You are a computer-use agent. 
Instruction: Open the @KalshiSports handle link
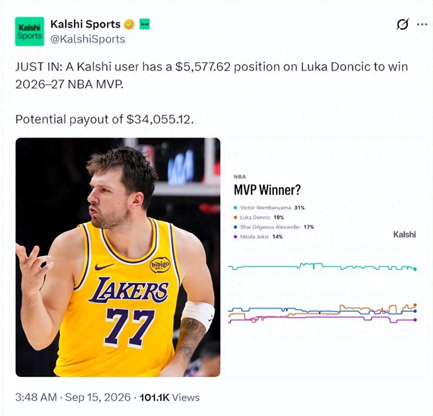point(88,39)
